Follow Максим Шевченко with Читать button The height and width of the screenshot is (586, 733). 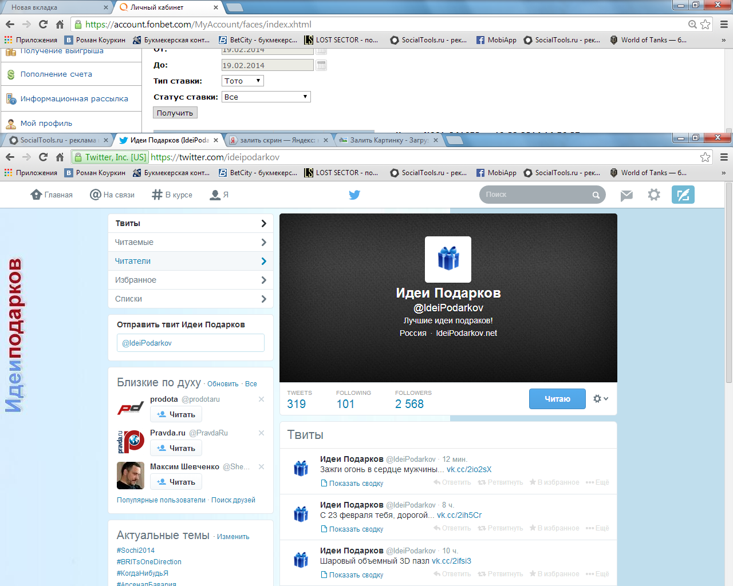176,482
